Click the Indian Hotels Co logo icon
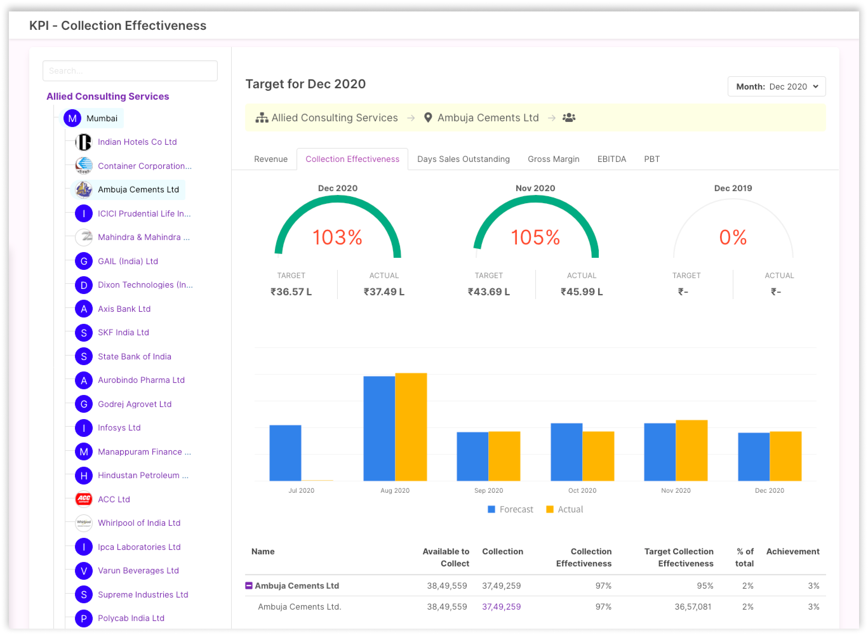 click(84, 142)
